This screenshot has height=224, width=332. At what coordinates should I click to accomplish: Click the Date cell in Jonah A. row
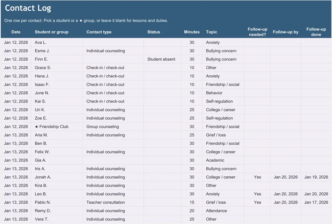[x=16, y=177]
